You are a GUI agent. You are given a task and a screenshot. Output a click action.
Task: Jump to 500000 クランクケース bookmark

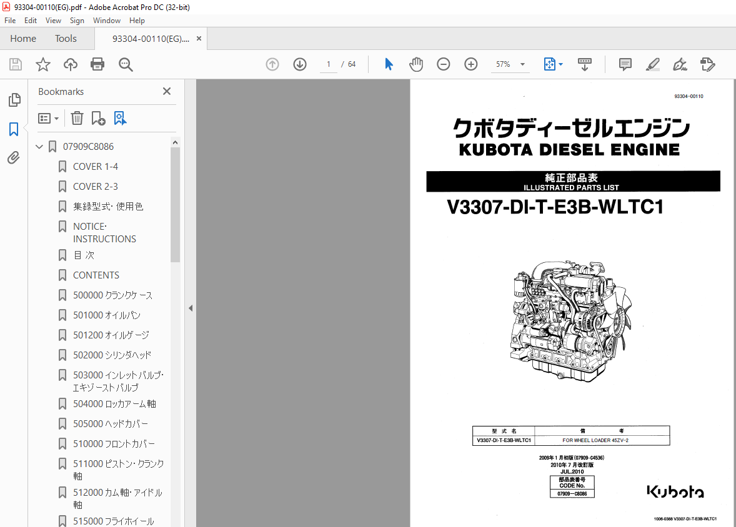[112, 295]
